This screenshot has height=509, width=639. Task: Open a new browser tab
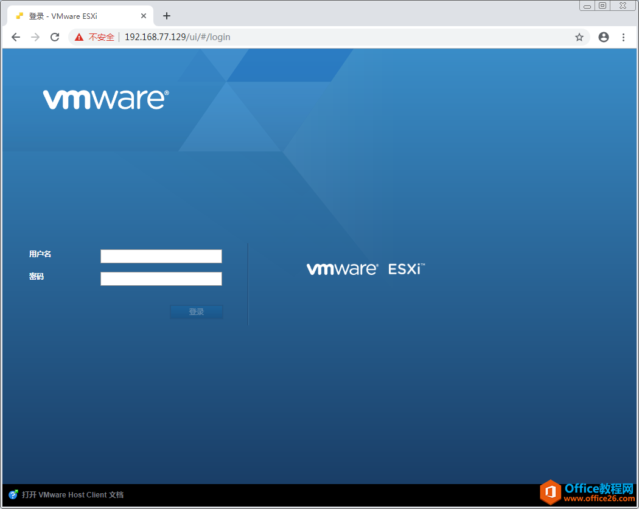(167, 16)
